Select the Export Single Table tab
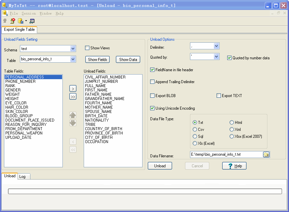289x212 pixels. tap(19, 29)
